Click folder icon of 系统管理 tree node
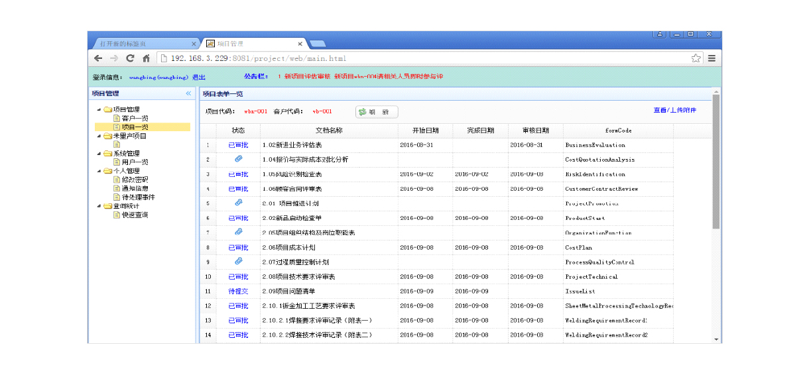The height and width of the screenshot is (375, 809). [x=107, y=153]
